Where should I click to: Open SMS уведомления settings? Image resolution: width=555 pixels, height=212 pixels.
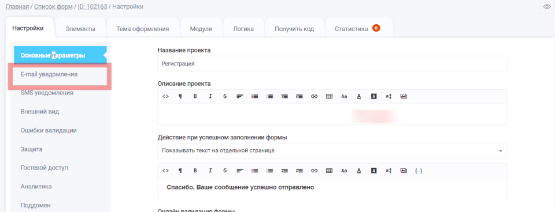click(47, 93)
